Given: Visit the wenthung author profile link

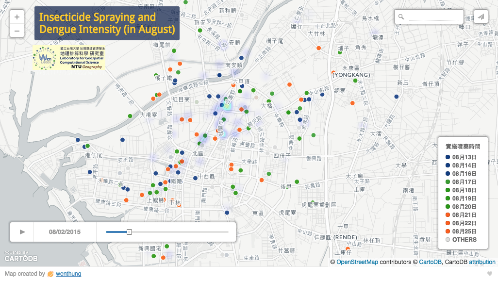Looking at the screenshot, I should 69,274.
